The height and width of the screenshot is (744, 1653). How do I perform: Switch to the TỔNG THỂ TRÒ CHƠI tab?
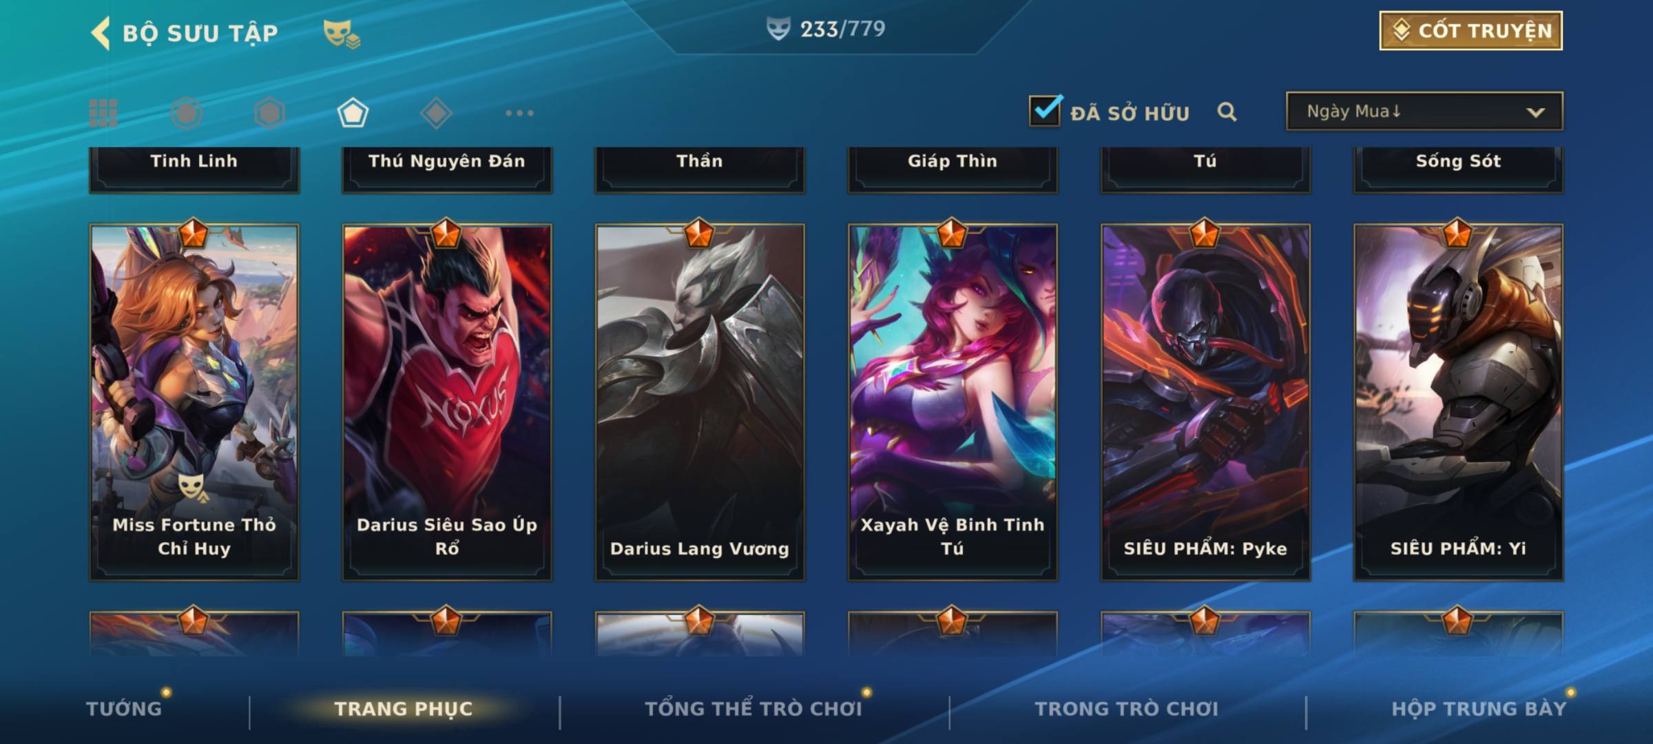pyautogui.click(x=753, y=708)
